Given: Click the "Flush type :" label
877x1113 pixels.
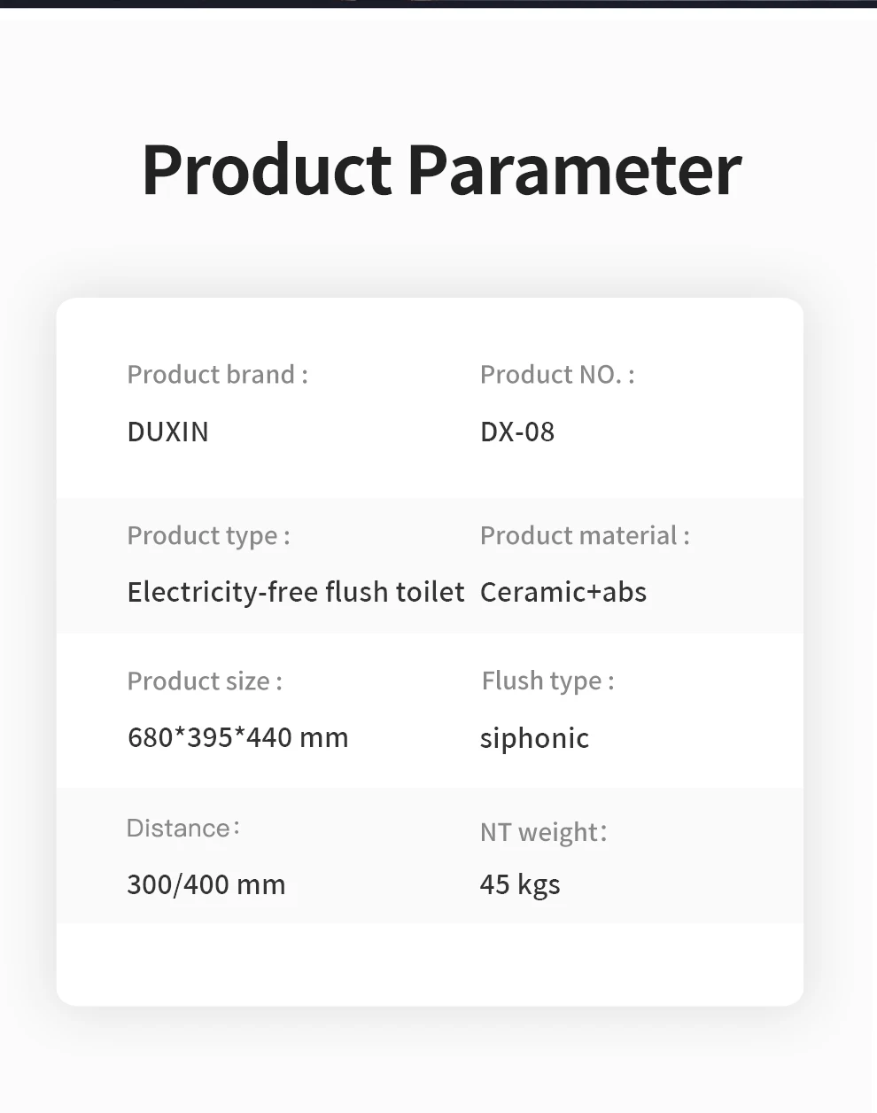Looking at the screenshot, I should (547, 681).
